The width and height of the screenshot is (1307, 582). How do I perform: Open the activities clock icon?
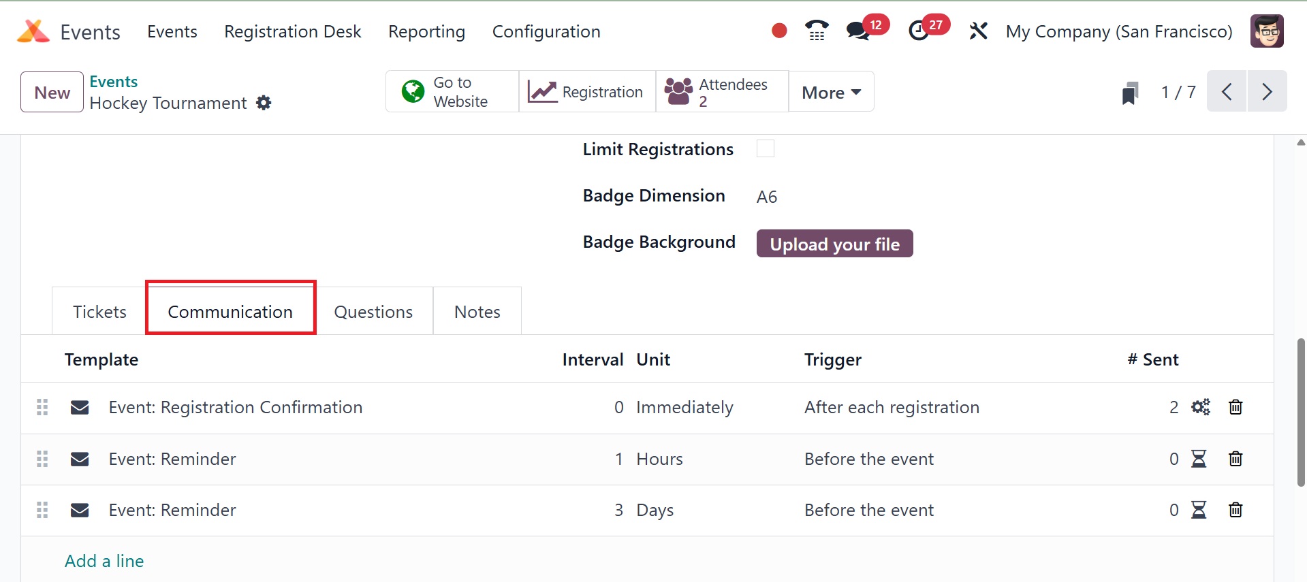(919, 31)
